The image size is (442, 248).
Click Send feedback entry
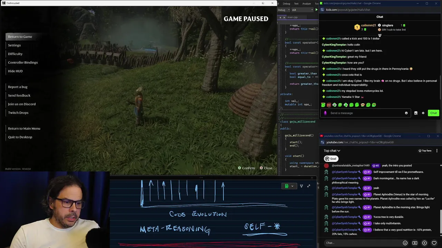coord(19,95)
